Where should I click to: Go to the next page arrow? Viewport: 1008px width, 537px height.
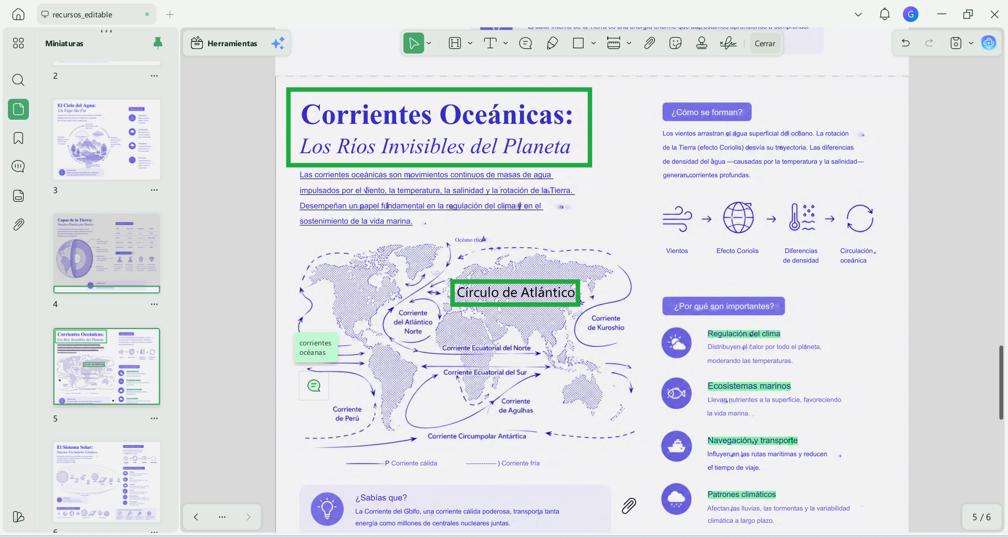248,517
